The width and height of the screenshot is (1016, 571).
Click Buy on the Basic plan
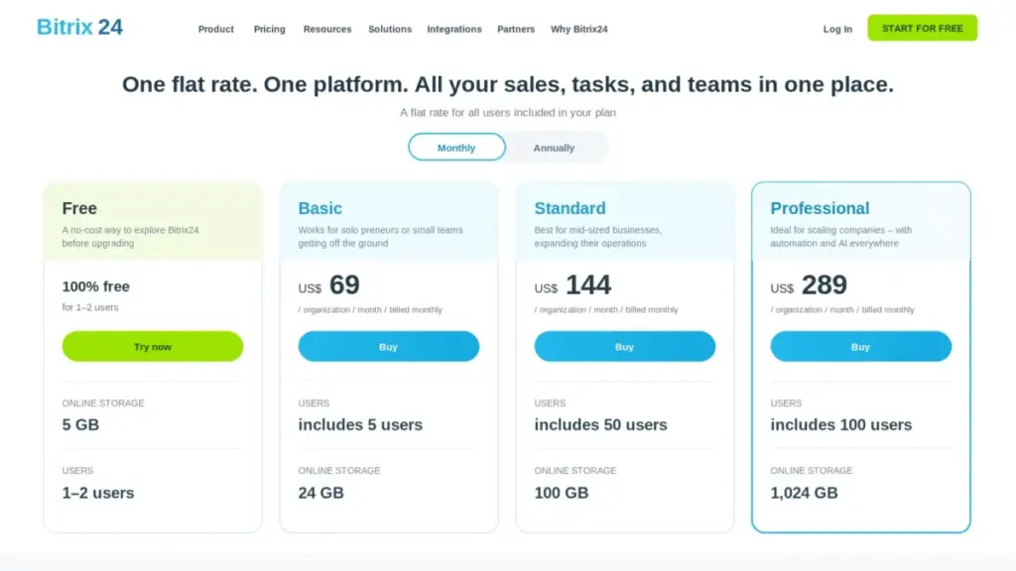[x=388, y=346]
